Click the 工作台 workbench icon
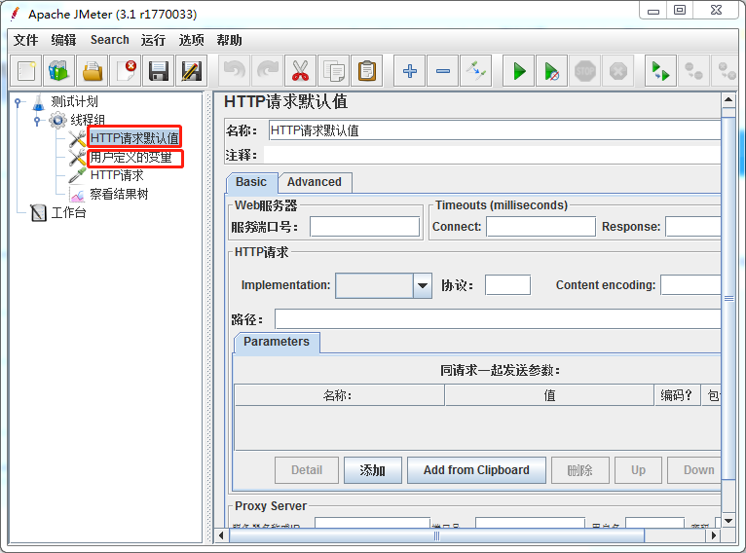The height and width of the screenshot is (553, 746). (39, 212)
